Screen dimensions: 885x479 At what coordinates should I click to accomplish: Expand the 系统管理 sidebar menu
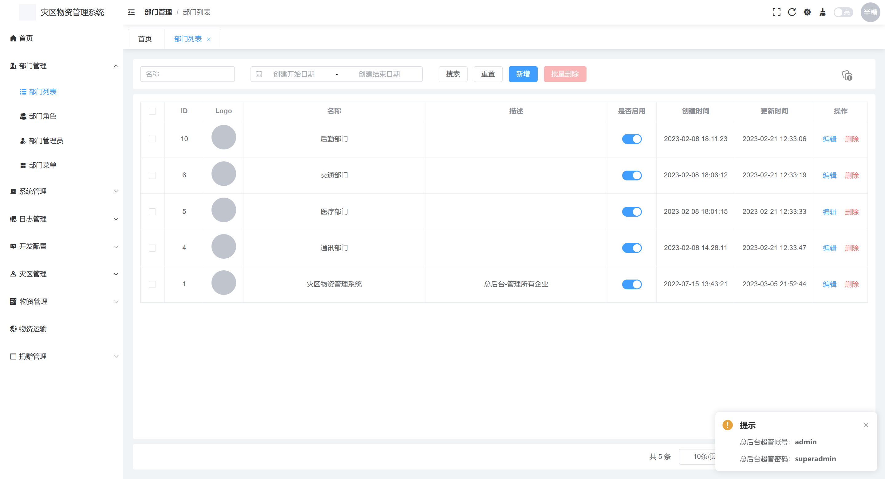[x=61, y=191]
